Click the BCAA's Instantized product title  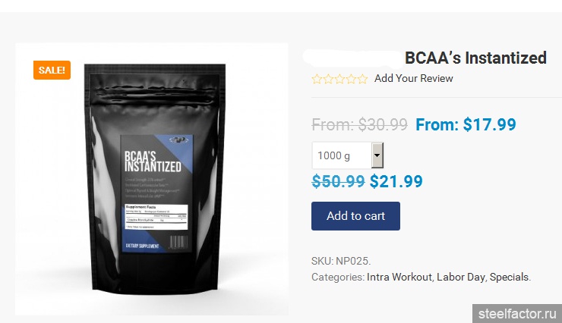[475, 58]
